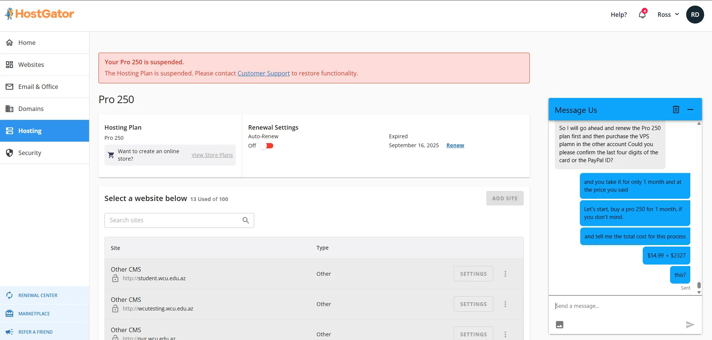Delete the chat using the trash icon
712x340 pixels.
(676, 109)
